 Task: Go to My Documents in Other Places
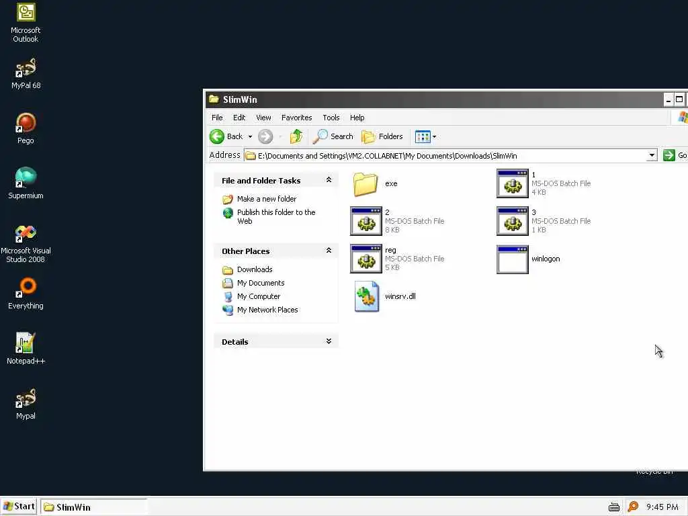click(x=261, y=283)
